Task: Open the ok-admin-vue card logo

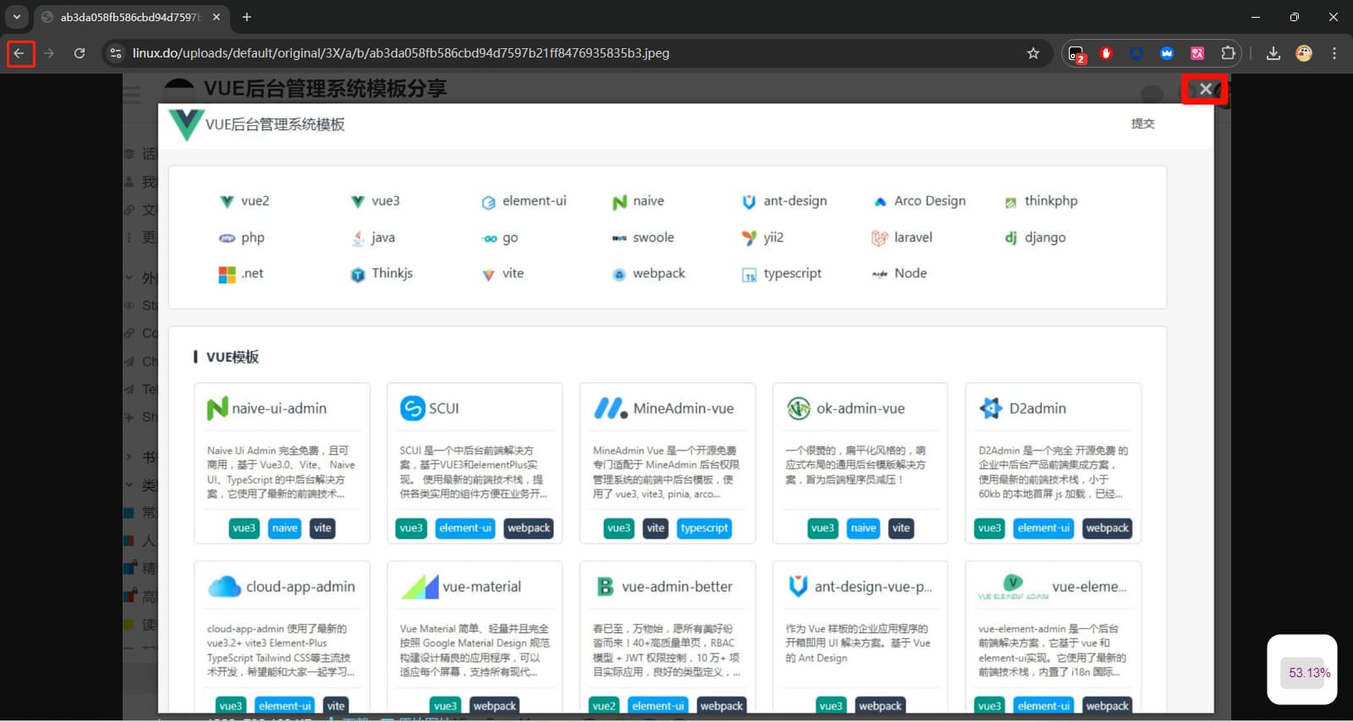Action: [x=798, y=408]
